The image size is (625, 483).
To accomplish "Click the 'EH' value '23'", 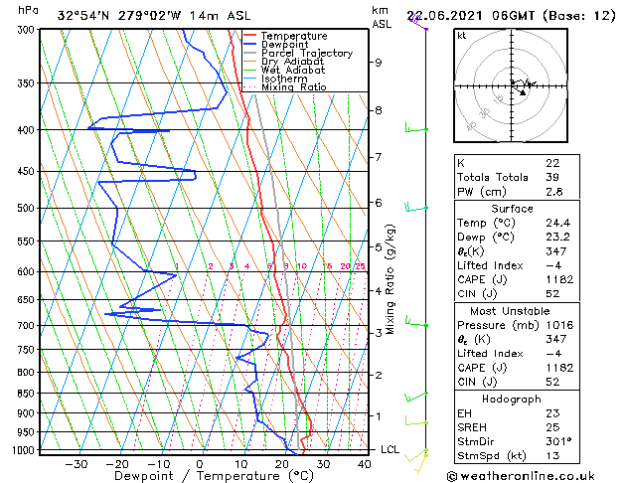I will coord(552,413).
